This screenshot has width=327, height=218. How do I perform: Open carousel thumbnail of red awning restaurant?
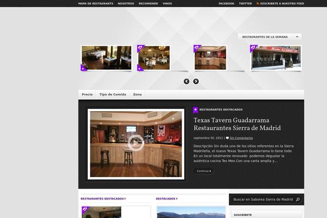[x=276, y=58]
